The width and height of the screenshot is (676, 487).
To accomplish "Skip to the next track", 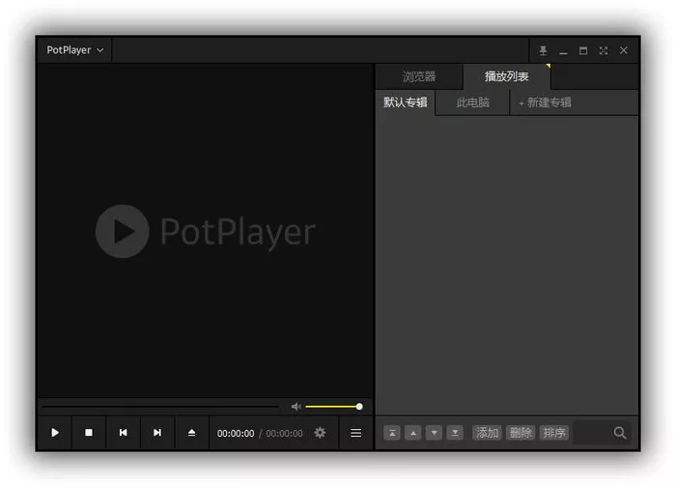I will click(157, 433).
